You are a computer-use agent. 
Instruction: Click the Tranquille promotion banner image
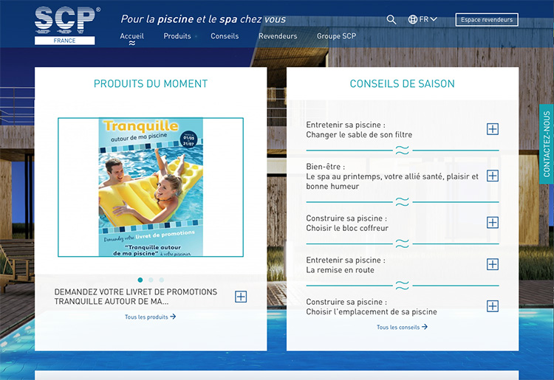151,187
